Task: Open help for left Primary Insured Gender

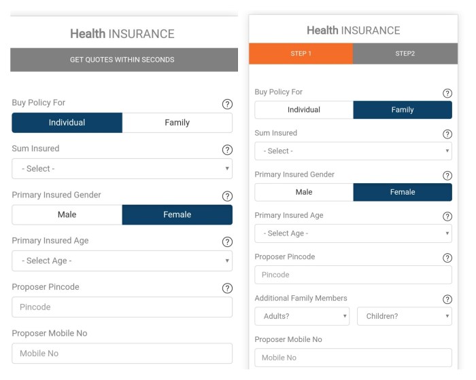Action: 227,196
